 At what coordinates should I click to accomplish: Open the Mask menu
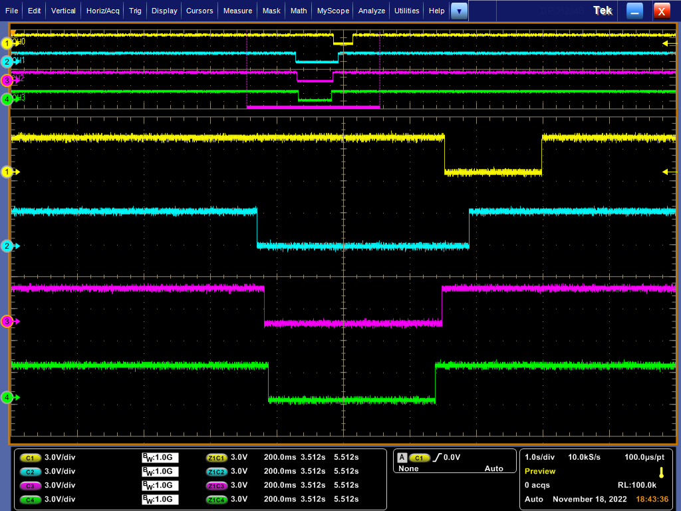pyautogui.click(x=271, y=11)
